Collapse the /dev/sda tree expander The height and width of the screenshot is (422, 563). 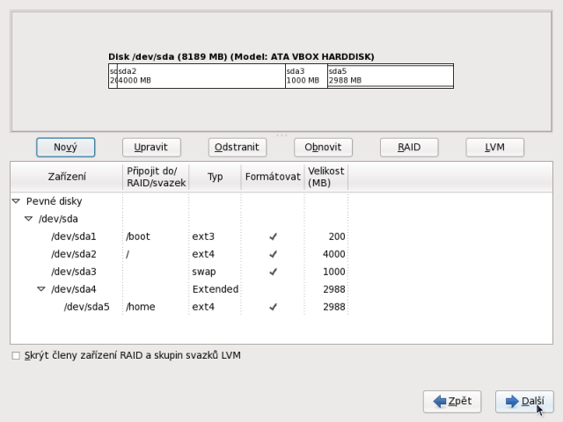tap(28, 219)
